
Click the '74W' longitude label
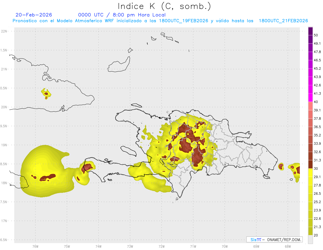[x=98, y=246]
